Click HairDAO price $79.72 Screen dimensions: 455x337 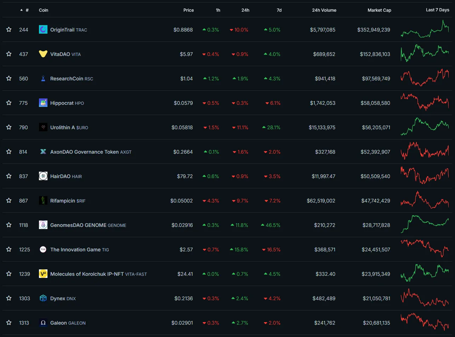185,176
